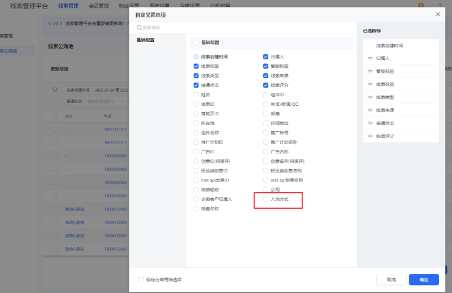Check the 微信昵称 checkbox

(x=196, y=189)
